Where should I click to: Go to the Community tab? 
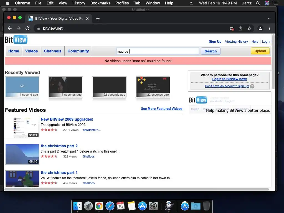[x=78, y=51]
